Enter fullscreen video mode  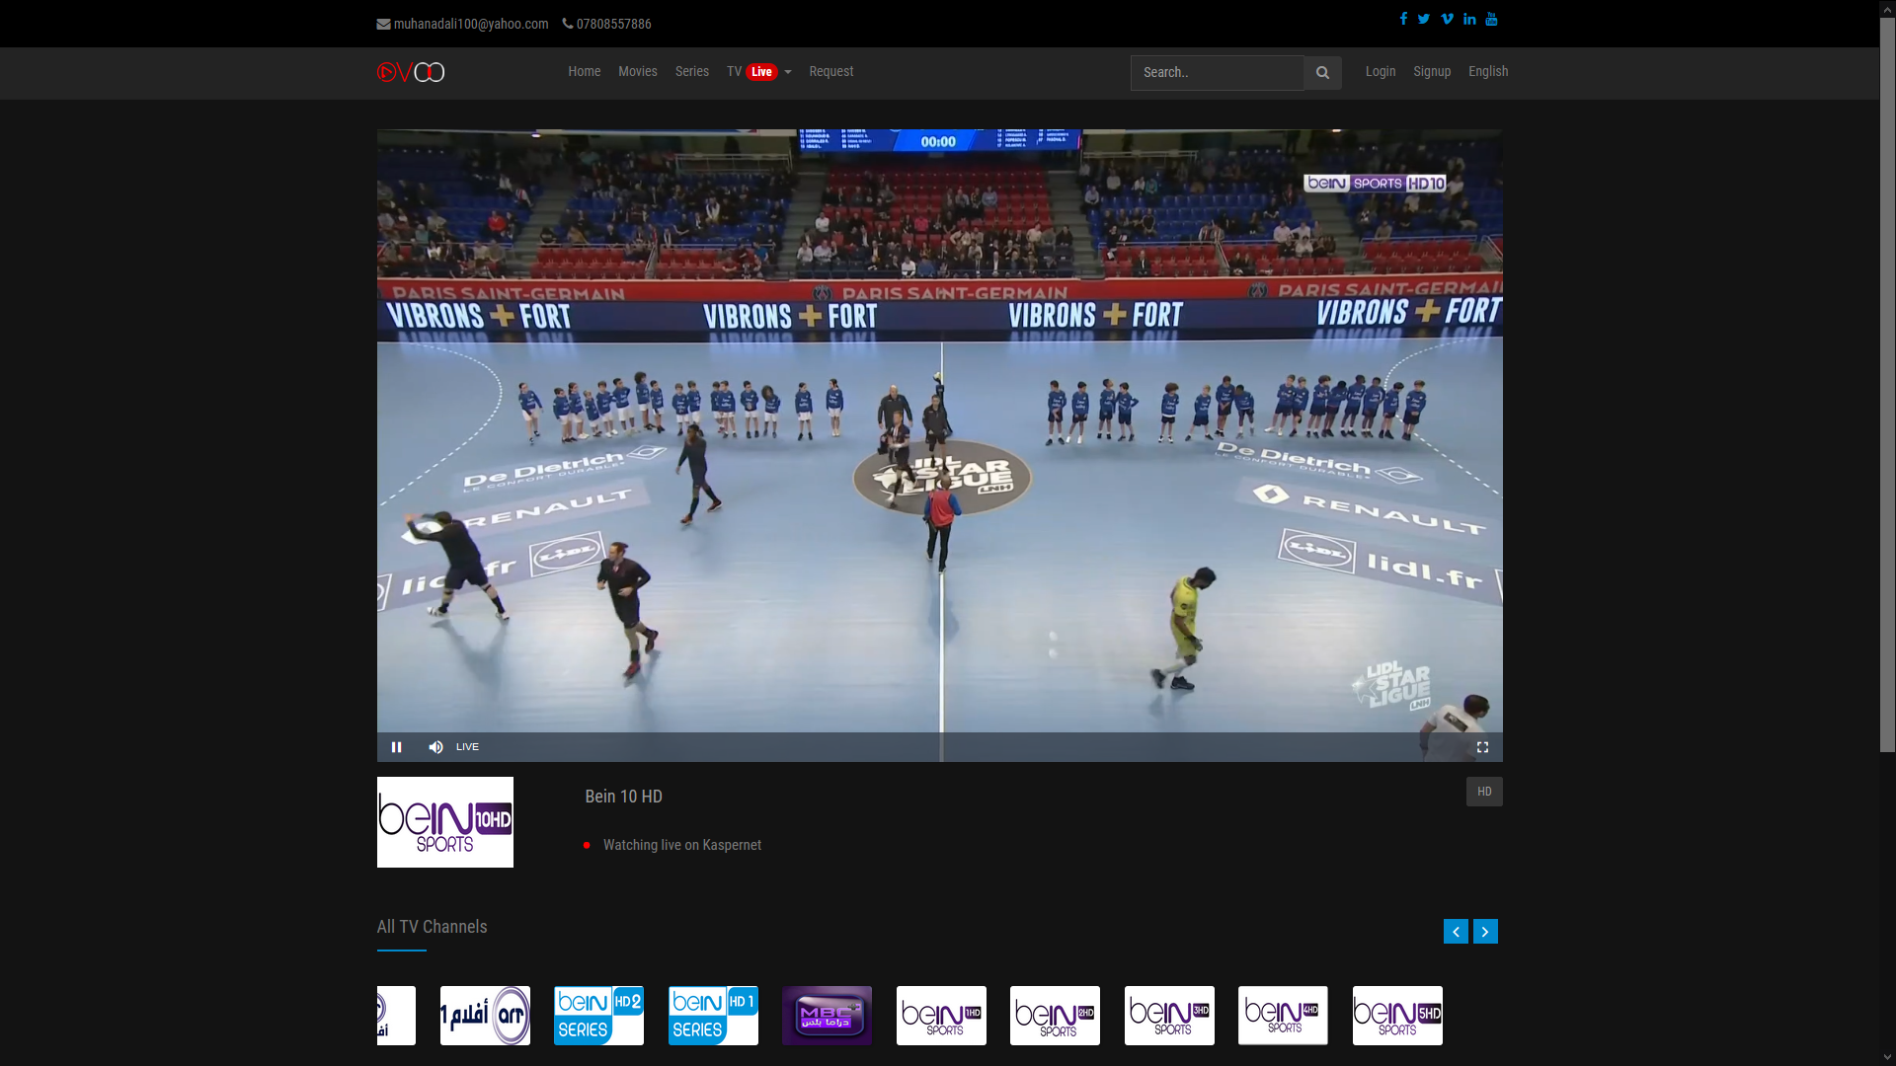(x=1482, y=747)
